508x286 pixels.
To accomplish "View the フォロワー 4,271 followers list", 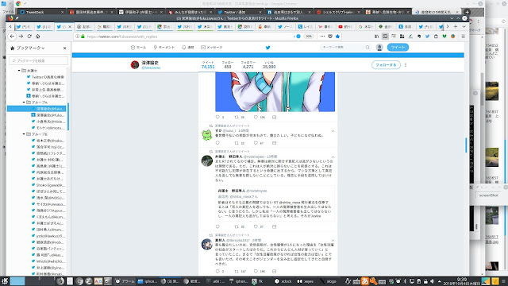I will (x=248, y=65).
